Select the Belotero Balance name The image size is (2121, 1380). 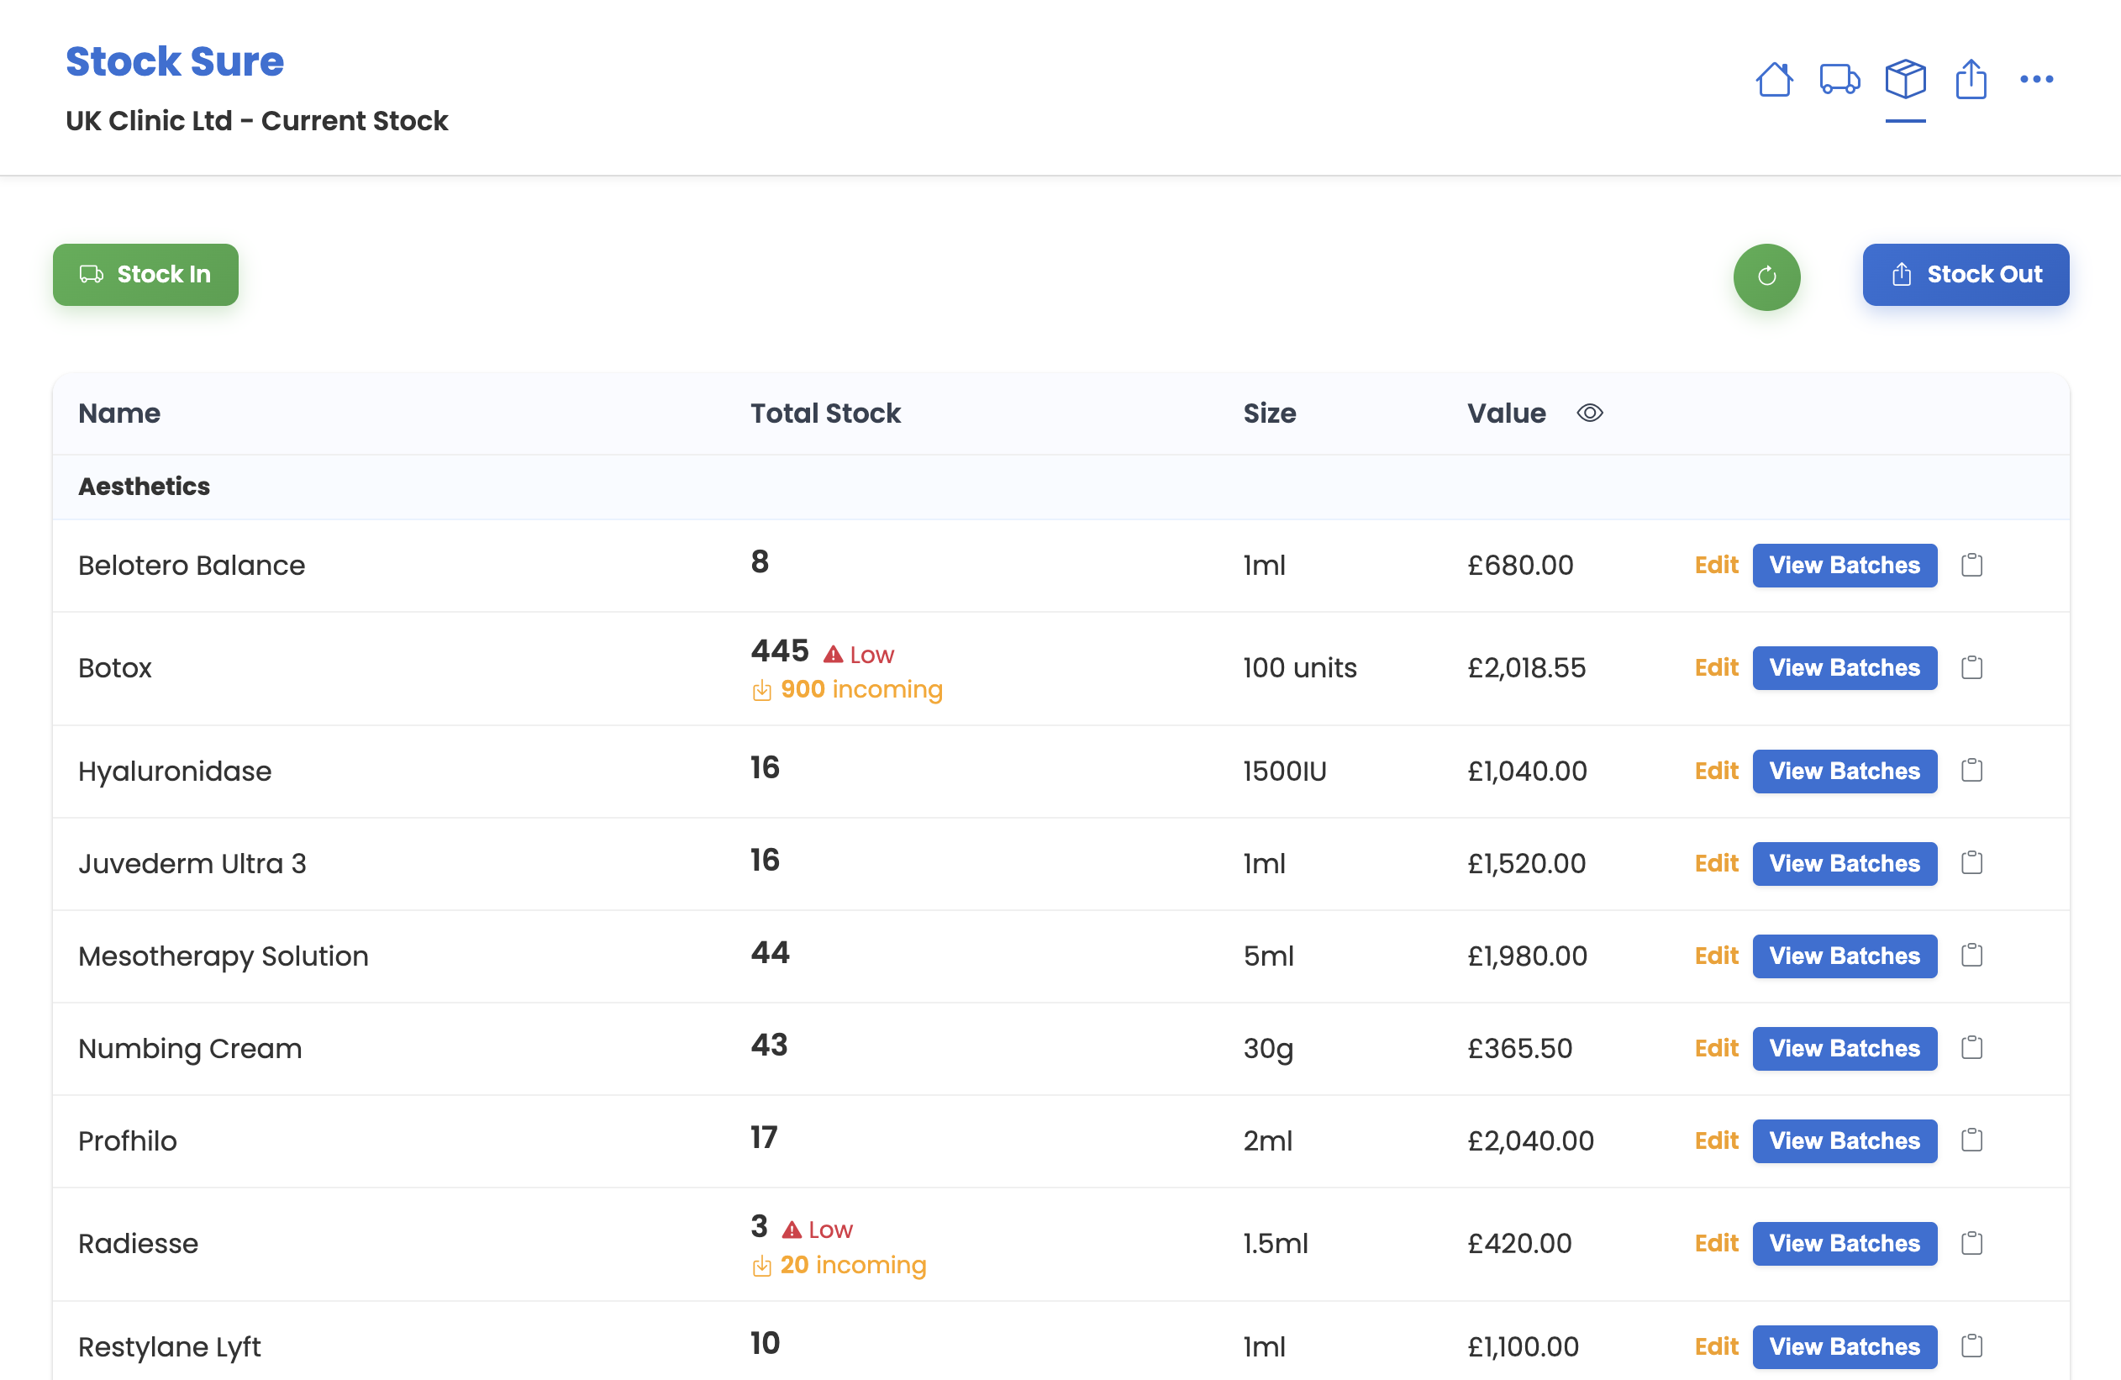(192, 566)
